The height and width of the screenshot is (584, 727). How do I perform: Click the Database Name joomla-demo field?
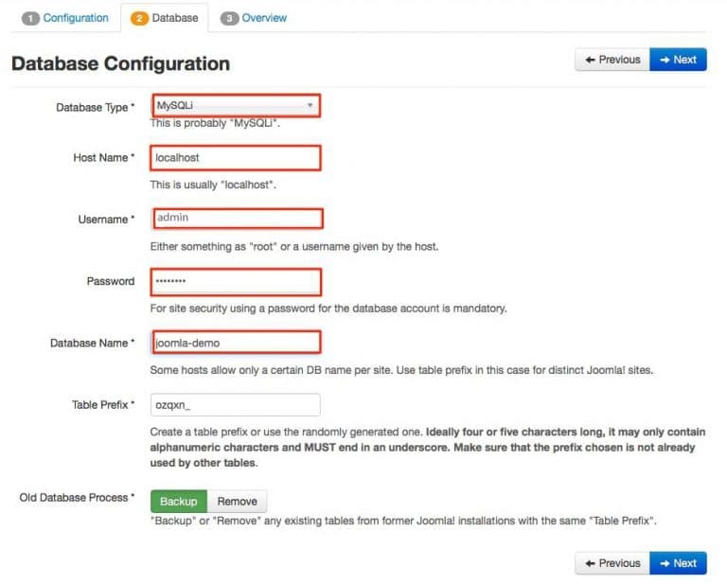pos(236,343)
